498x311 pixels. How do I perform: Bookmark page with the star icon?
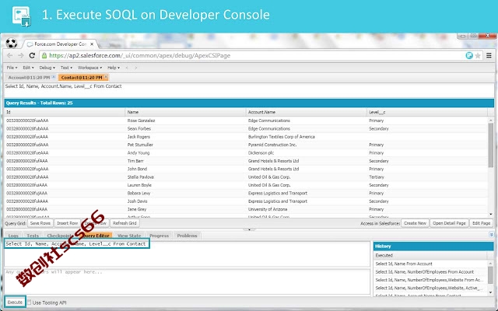(x=478, y=55)
